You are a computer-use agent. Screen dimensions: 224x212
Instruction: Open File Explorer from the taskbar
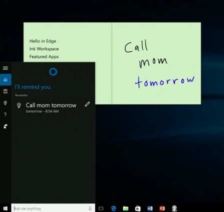[126, 208]
